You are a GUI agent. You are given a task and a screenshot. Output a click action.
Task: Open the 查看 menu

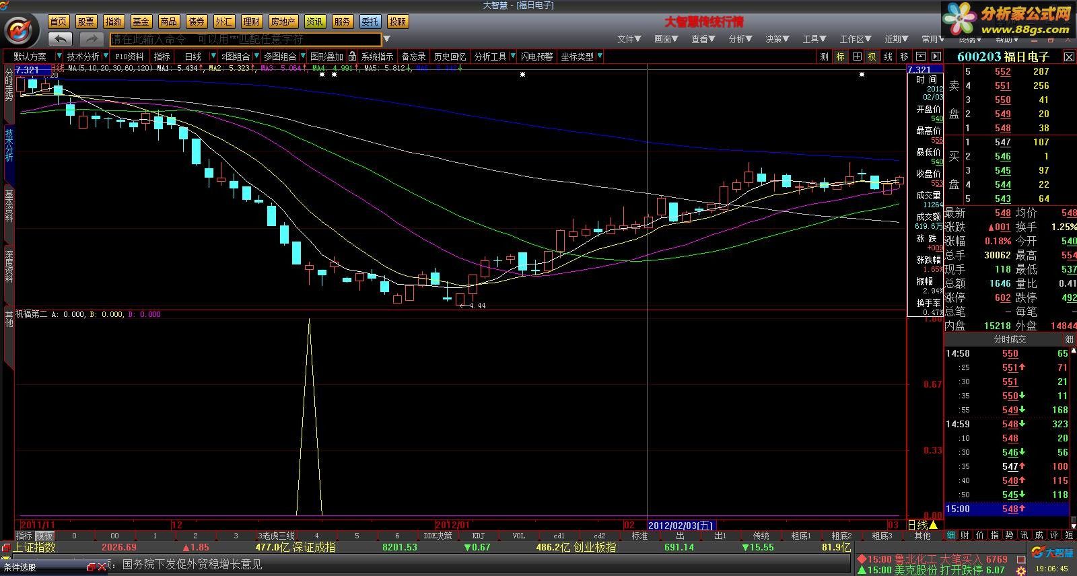click(x=703, y=39)
